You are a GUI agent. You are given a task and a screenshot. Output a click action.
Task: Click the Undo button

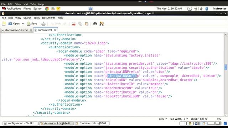point(56,23)
